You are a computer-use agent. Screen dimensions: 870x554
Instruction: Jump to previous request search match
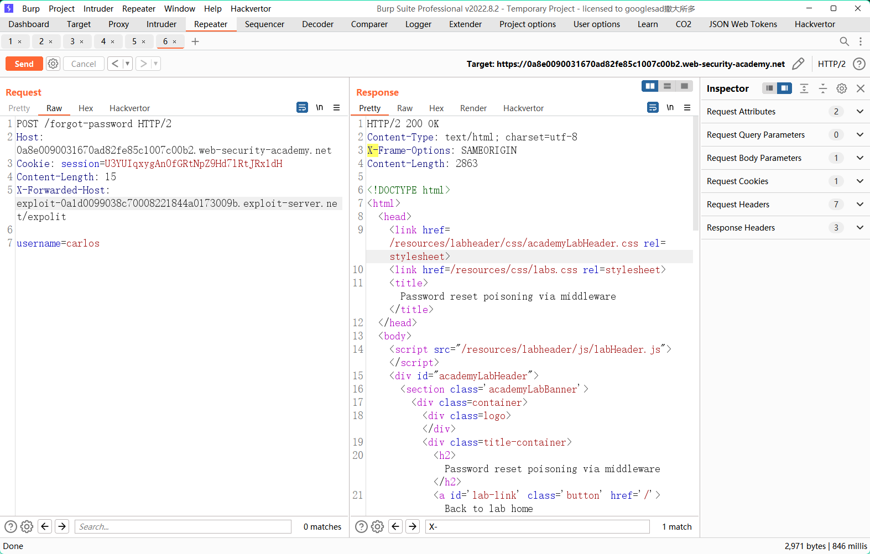(45, 526)
